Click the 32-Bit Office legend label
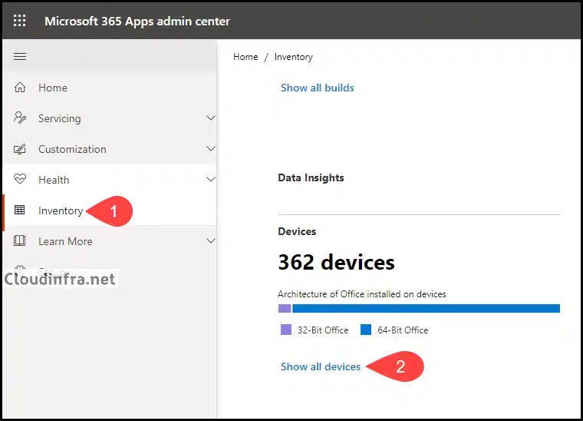This screenshot has height=421, width=583. pyautogui.click(x=323, y=330)
